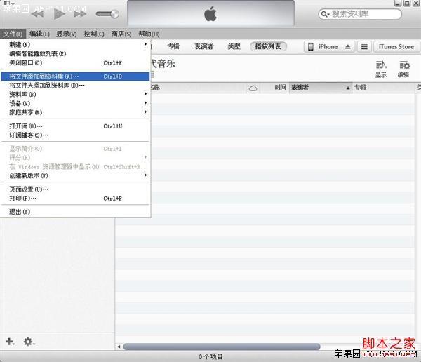The height and width of the screenshot is (362, 421).
Task: Open the 编辑 menu in menu bar
Action: tap(39, 34)
